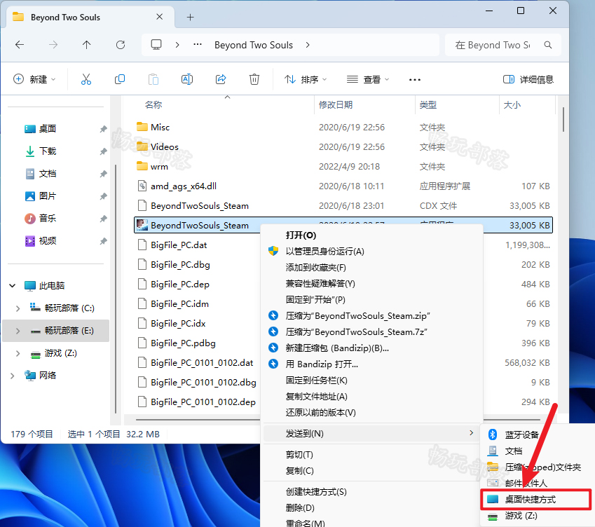Viewport: 595px width, 527px height.
Task: Sort by Type (类型) column header
Action: tap(428, 104)
